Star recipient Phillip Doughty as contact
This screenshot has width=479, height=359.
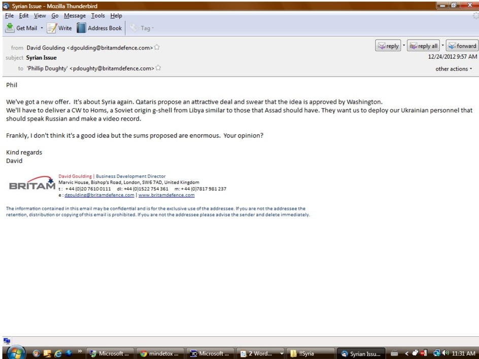[x=158, y=68]
